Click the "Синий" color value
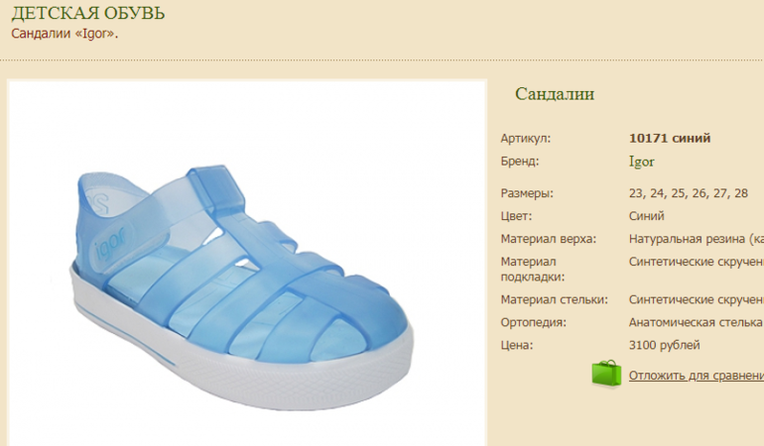Viewport: 764px width, 446px height. click(x=646, y=216)
